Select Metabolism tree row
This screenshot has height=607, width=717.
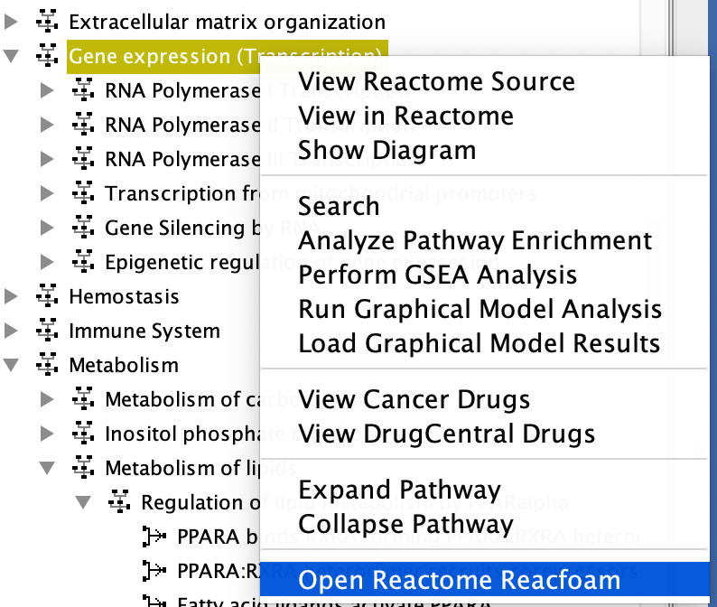(x=124, y=365)
